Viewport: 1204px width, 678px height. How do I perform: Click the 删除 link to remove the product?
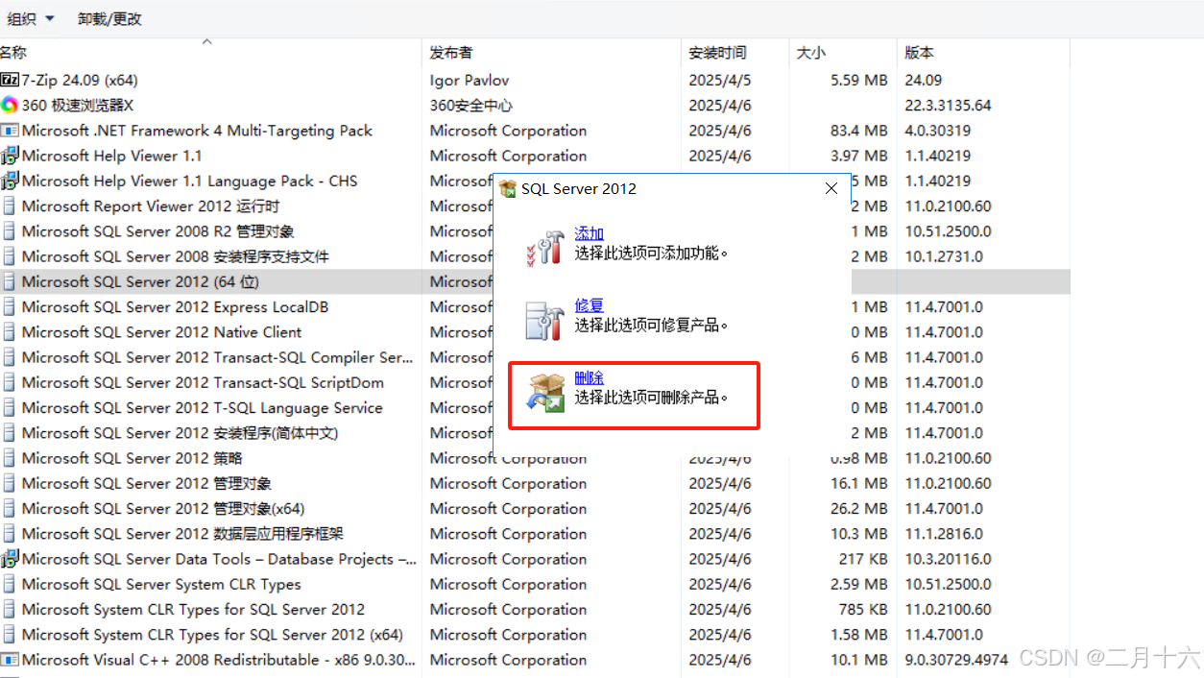coord(589,378)
